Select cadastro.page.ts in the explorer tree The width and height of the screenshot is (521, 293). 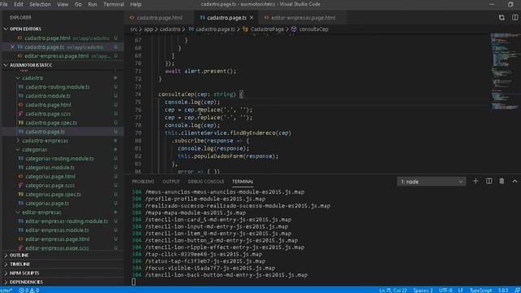point(46,132)
